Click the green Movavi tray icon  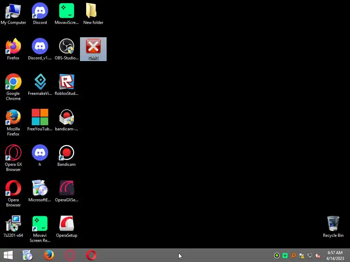(x=285, y=256)
